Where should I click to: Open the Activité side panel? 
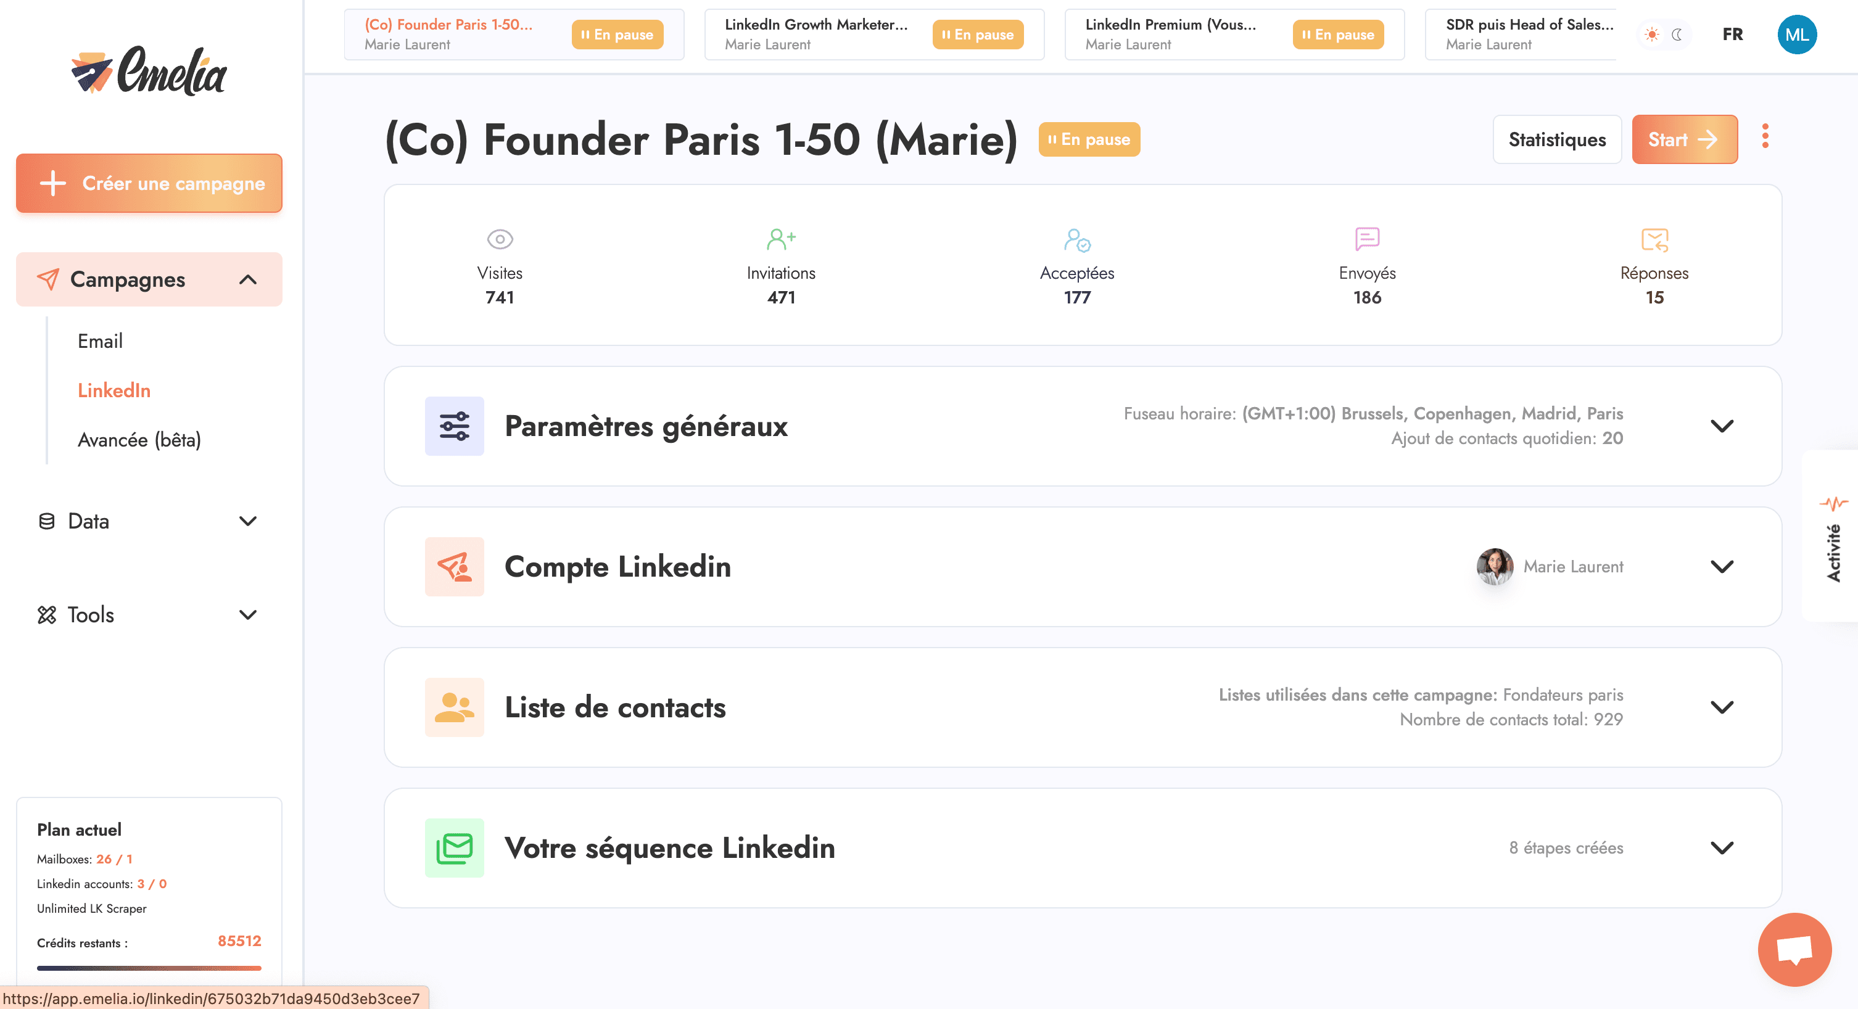pyautogui.click(x=1831, y=537)
